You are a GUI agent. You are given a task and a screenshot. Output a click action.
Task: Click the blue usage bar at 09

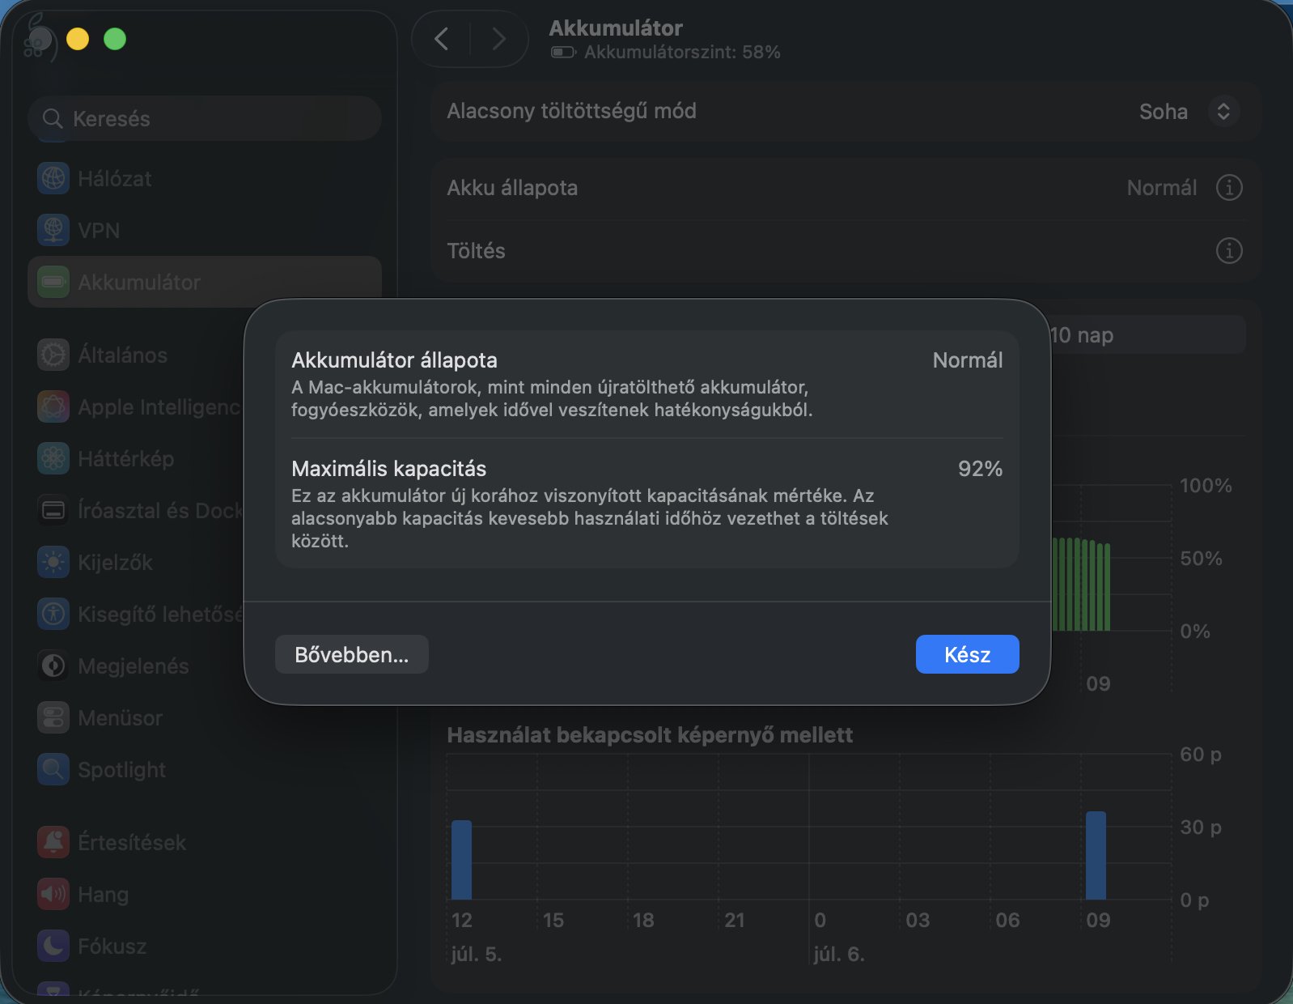point(1096,856)
